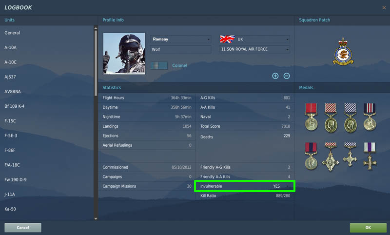This screenshot has height=235, width=390.
Task: Remove the pilot profile with minus icon
Action: [x=287, y=76]
